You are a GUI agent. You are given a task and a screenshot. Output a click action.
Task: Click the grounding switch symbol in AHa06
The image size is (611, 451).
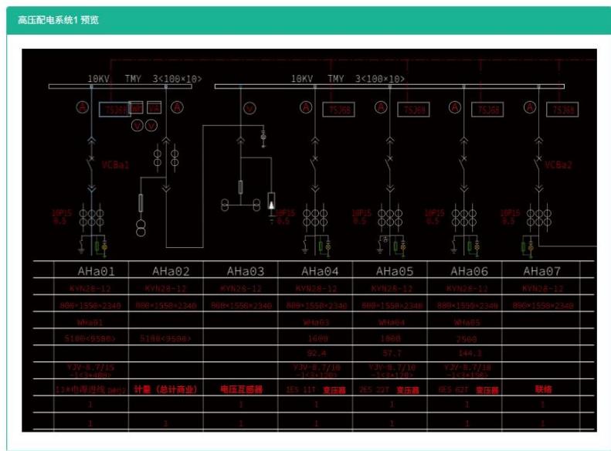click(x=453, y=247)
